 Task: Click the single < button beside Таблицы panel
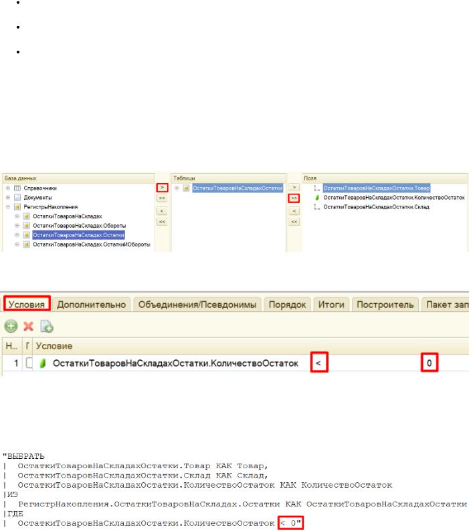coord(292,211)
